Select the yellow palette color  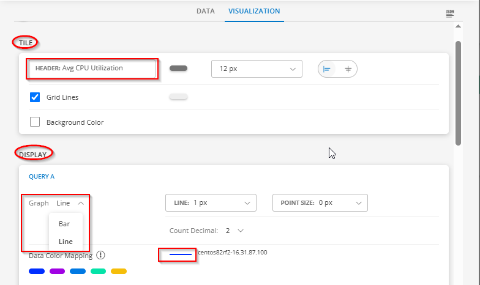(119, 272)
